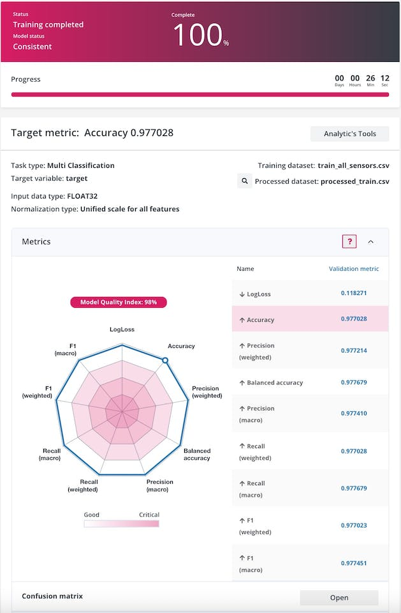Viewport: 401px width, 613px height.
Task: Click the Model Quality Index 98% badge
Action: coord(119,302)
